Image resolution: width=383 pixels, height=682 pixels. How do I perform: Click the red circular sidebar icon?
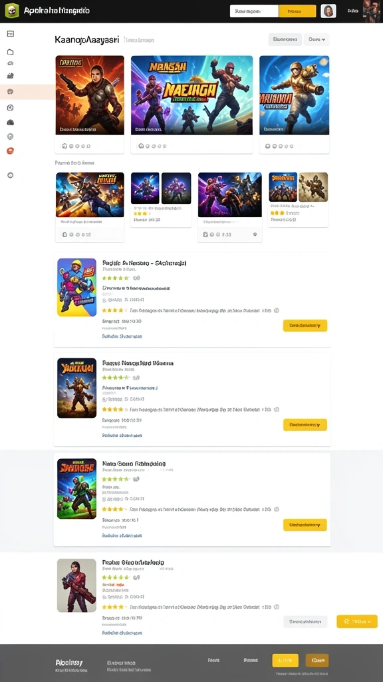11,151
